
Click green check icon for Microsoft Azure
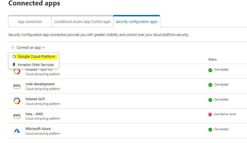[210, 129]
